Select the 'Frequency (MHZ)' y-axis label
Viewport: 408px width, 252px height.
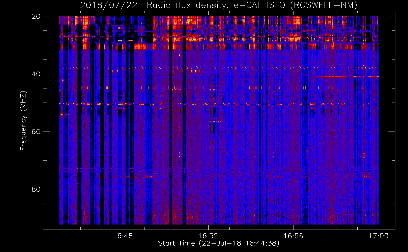tap(23, 121)
